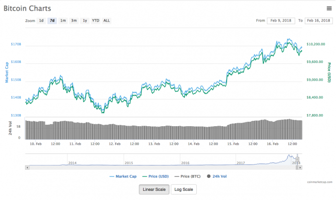Toggle the 24h Vol legend series
This screenshot has width=336, height=200.
(x=217, y=176)
